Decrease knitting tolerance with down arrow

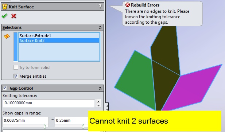coord(98,105)
